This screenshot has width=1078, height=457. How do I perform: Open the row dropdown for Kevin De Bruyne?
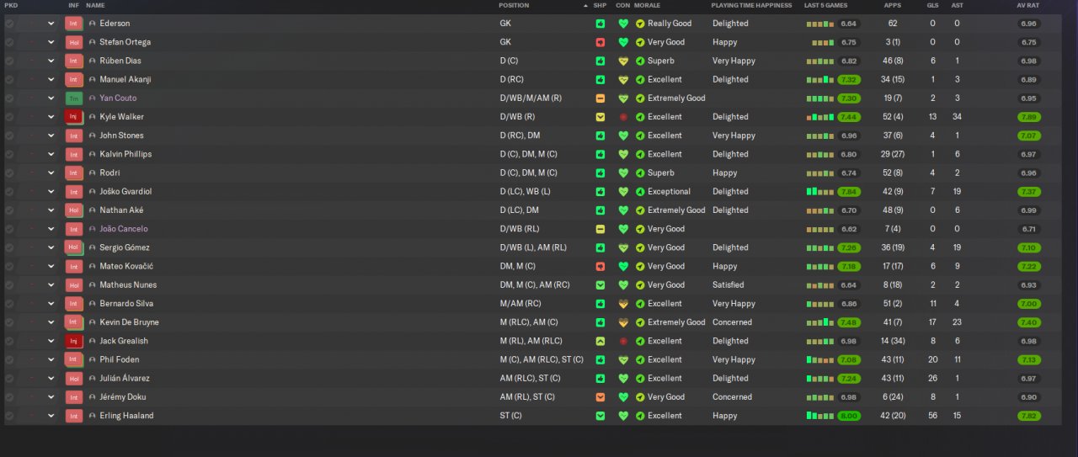tap(51, 322)
